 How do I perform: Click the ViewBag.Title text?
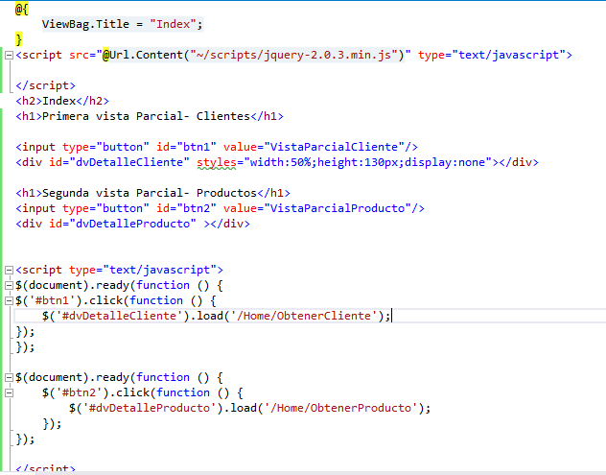85,24
